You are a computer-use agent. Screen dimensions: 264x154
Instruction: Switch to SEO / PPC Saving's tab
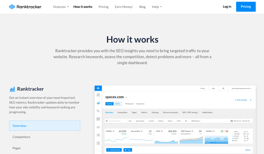(x=190, y=112)
